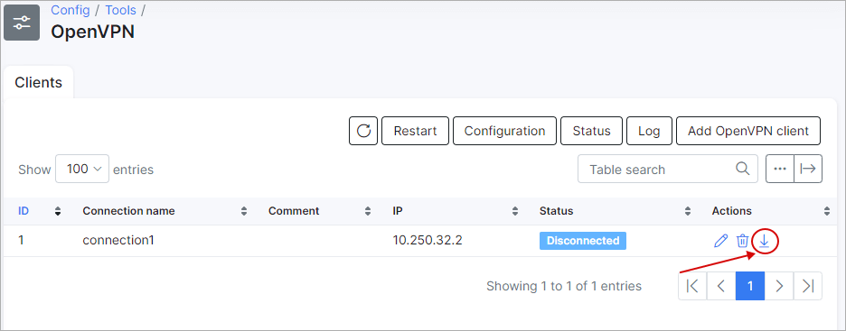Go to last page of entries

tap(808, 286)
